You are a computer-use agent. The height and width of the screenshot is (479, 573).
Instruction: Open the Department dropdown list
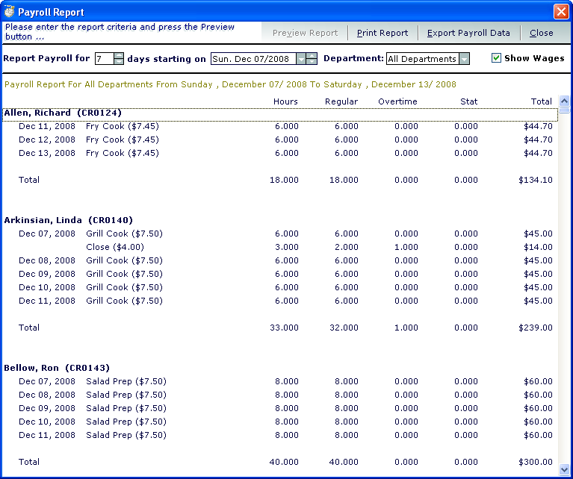point(464,59)
